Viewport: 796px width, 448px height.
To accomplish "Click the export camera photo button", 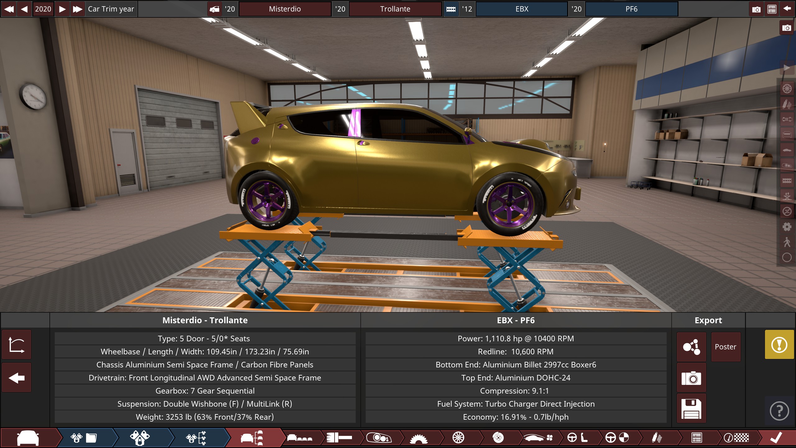I will 692,378.
